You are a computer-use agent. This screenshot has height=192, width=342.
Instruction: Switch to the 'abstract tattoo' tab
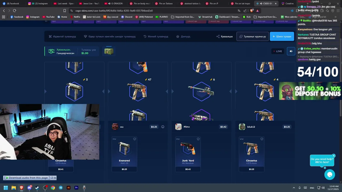pyautogui.click(x=190, y=3)
